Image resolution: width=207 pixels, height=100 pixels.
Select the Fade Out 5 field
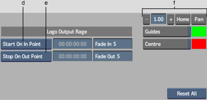coord(113,56)
